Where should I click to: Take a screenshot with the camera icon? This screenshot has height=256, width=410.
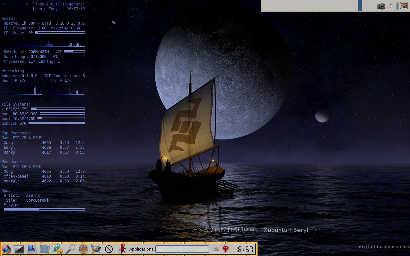tap(381, 6)
